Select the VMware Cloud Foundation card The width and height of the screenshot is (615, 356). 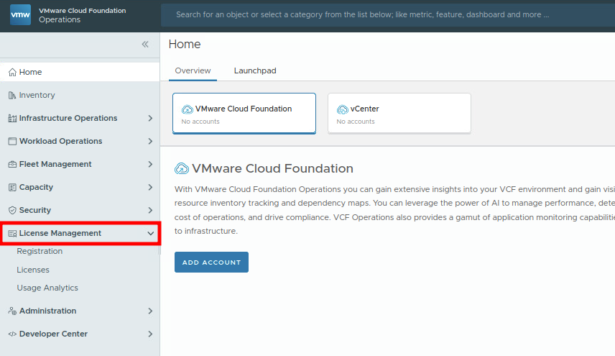pos(244,114)
